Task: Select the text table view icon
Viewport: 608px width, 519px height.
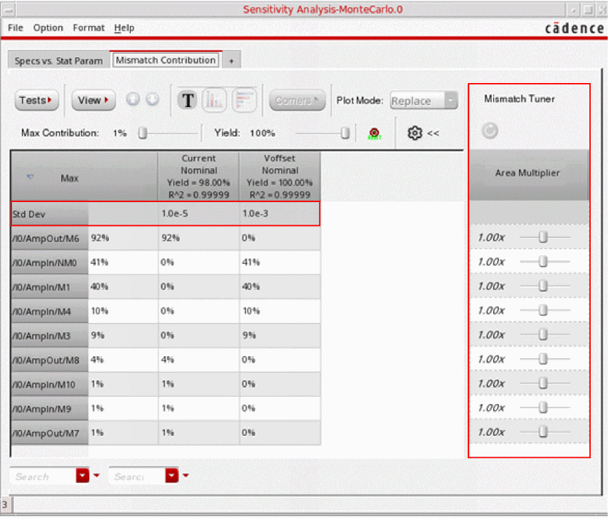Action: point(189,100)
